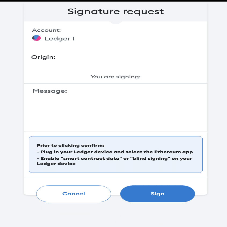
Task: Click the black bar at the top
Action: (113, 1)
